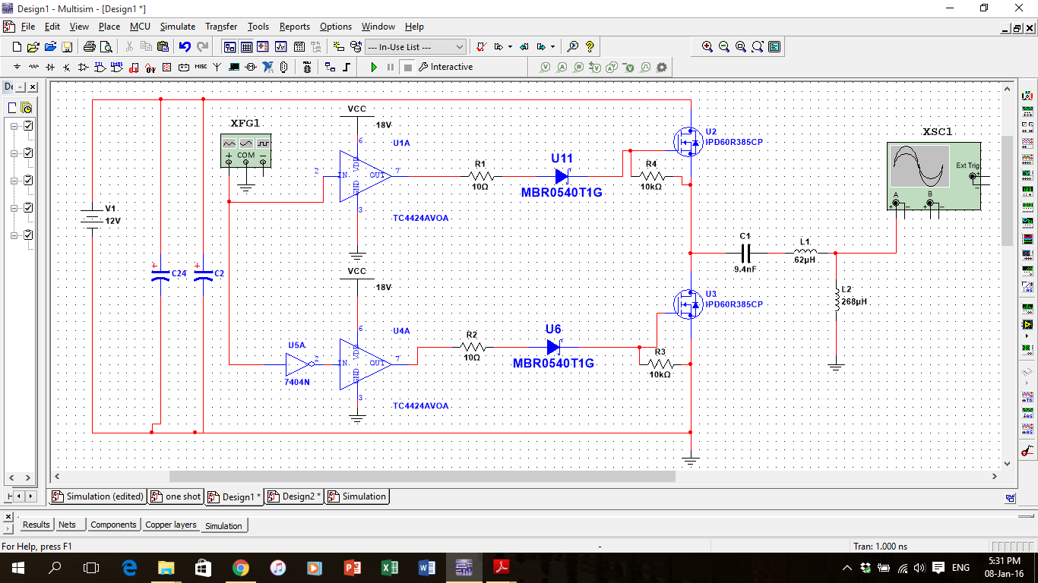Zoom in on the schematic
The height and width of the screenshot is (583, 1038).
click(x=707, y=47)
